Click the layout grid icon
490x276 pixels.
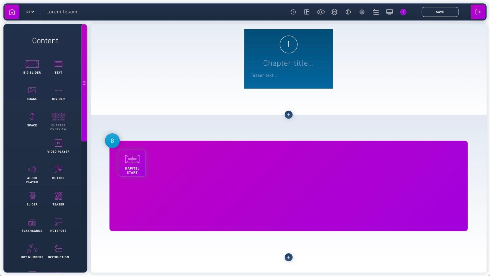click(x=307, y=12)
